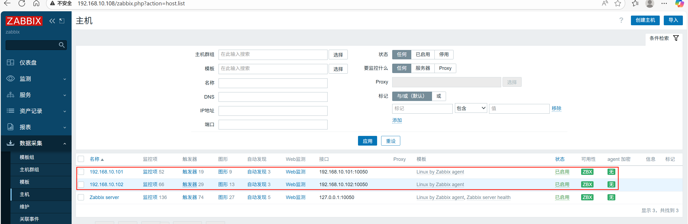This screenshot has height=224, width=688.
Task: Click into the 名称 filter field
Action: 273,83
